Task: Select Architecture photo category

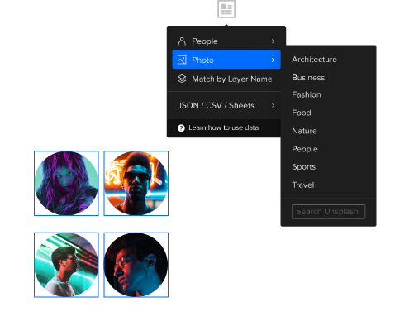Action: [x=314, y=60]
